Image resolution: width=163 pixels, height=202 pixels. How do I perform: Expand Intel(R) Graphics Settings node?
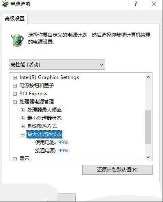tap(15, 77)
